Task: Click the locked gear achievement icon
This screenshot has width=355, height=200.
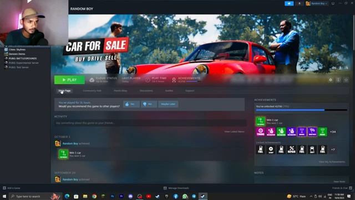Action: click(x=271, y=149)
